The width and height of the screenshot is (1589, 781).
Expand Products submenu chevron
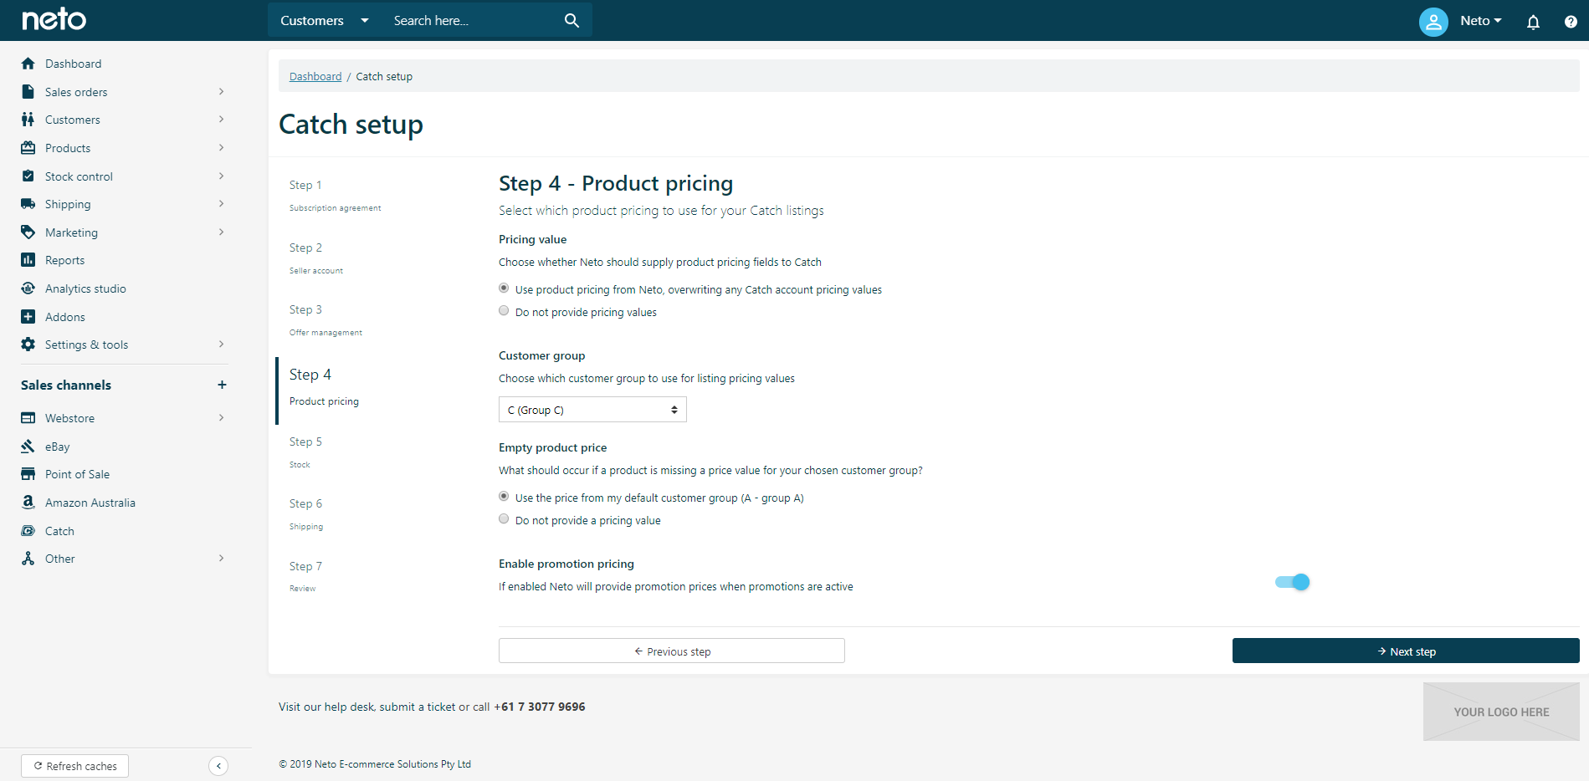coord(221,148)
